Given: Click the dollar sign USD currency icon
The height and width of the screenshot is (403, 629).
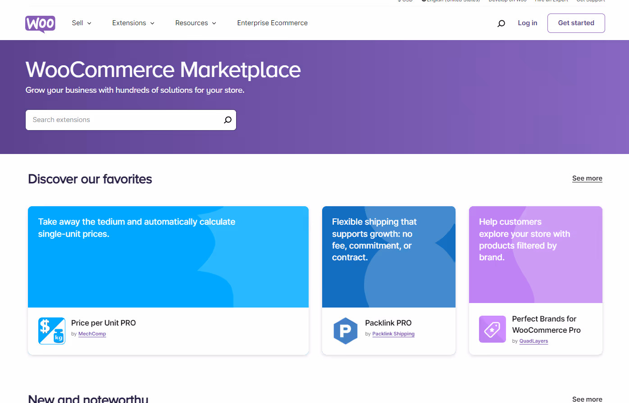Looking at the screenshot, I should click(x=400, y=0).
